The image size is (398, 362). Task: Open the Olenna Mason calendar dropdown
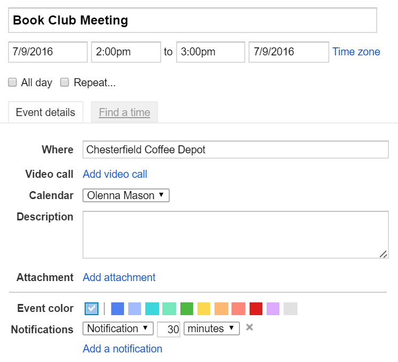126,195
